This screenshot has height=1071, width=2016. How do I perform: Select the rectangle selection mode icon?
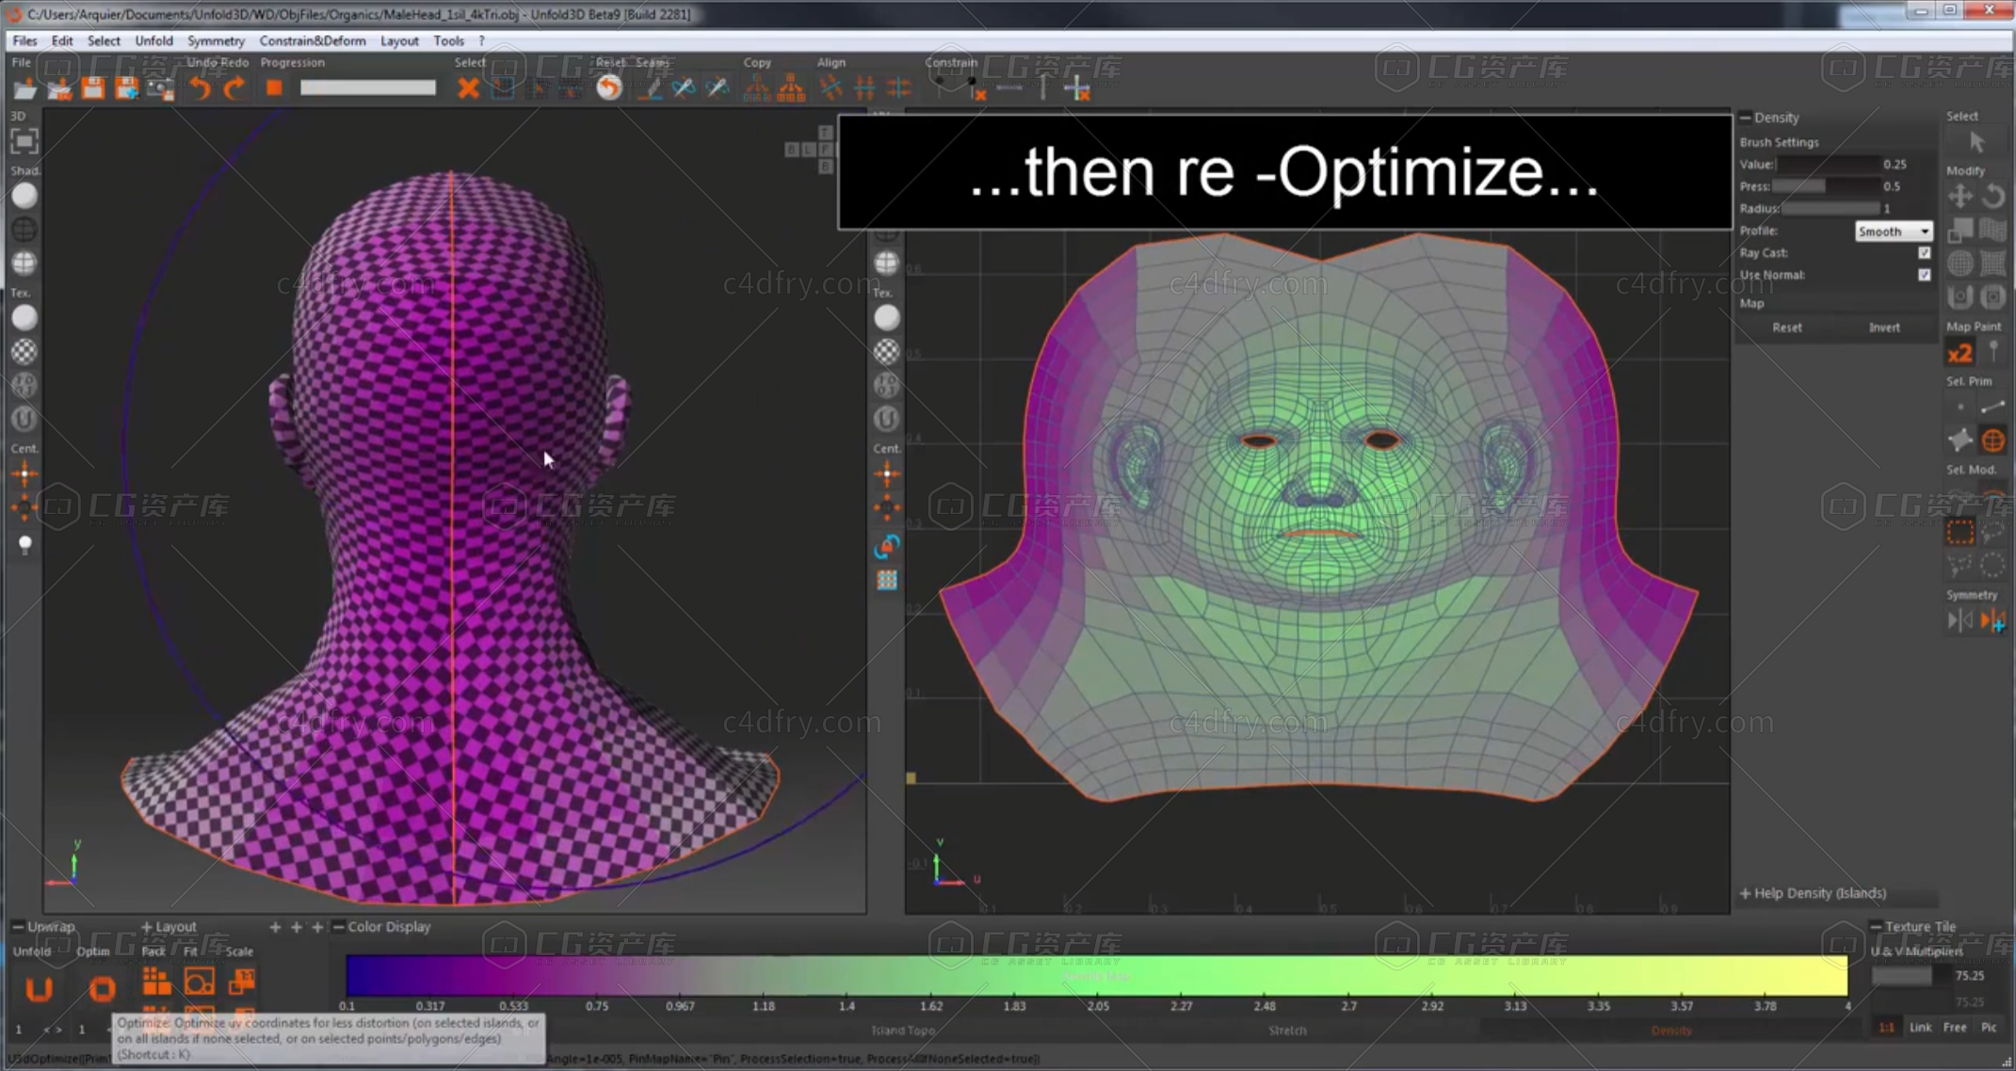1960,533
